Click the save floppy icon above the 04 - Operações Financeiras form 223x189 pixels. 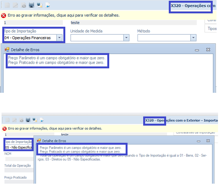coord(31,5)
